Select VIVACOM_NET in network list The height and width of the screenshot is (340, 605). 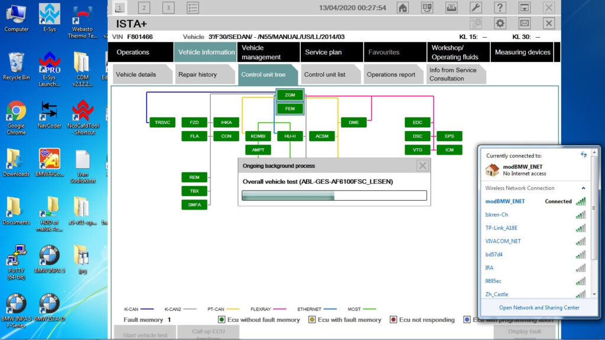pos(535,241)
